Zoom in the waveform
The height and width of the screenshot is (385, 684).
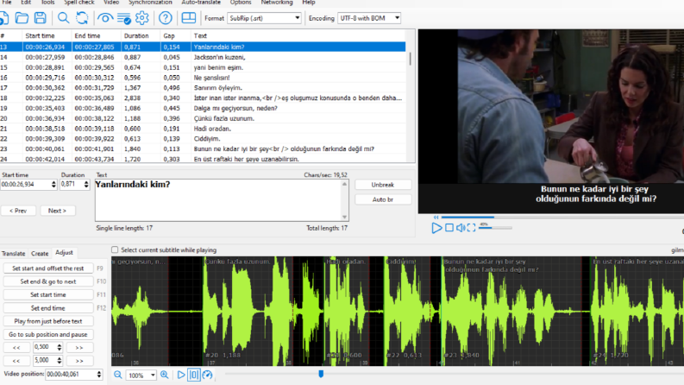click(x=165, y=375)
